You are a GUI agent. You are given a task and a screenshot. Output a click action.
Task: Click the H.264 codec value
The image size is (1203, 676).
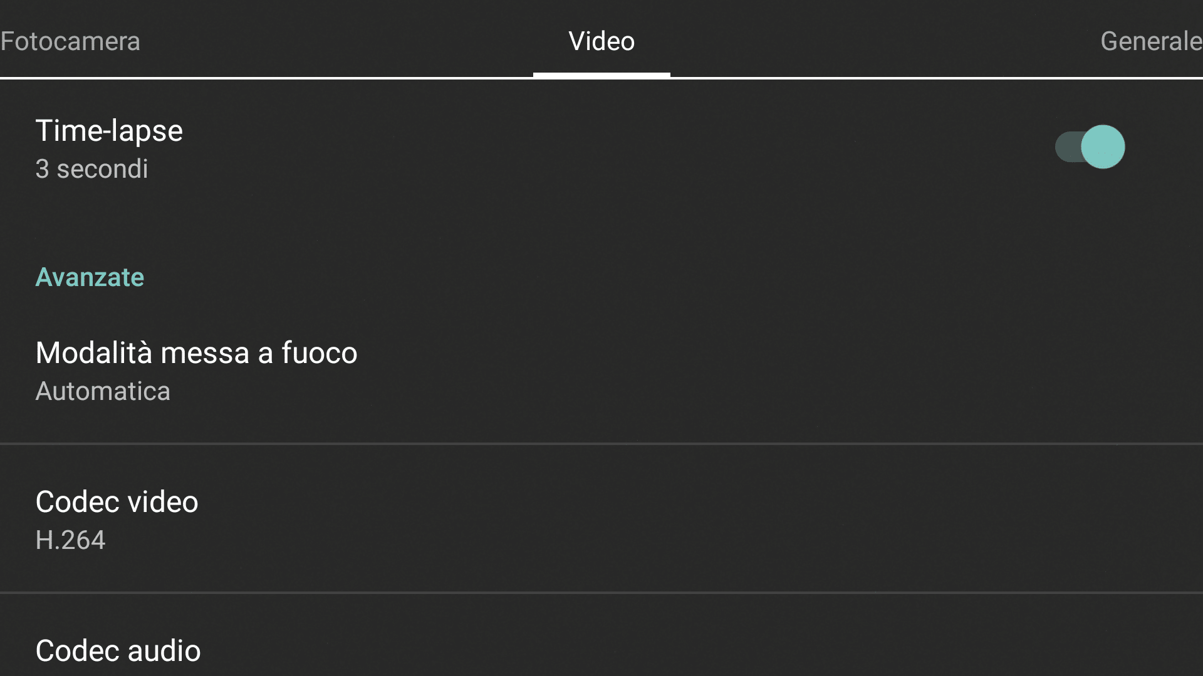point(70,540)
